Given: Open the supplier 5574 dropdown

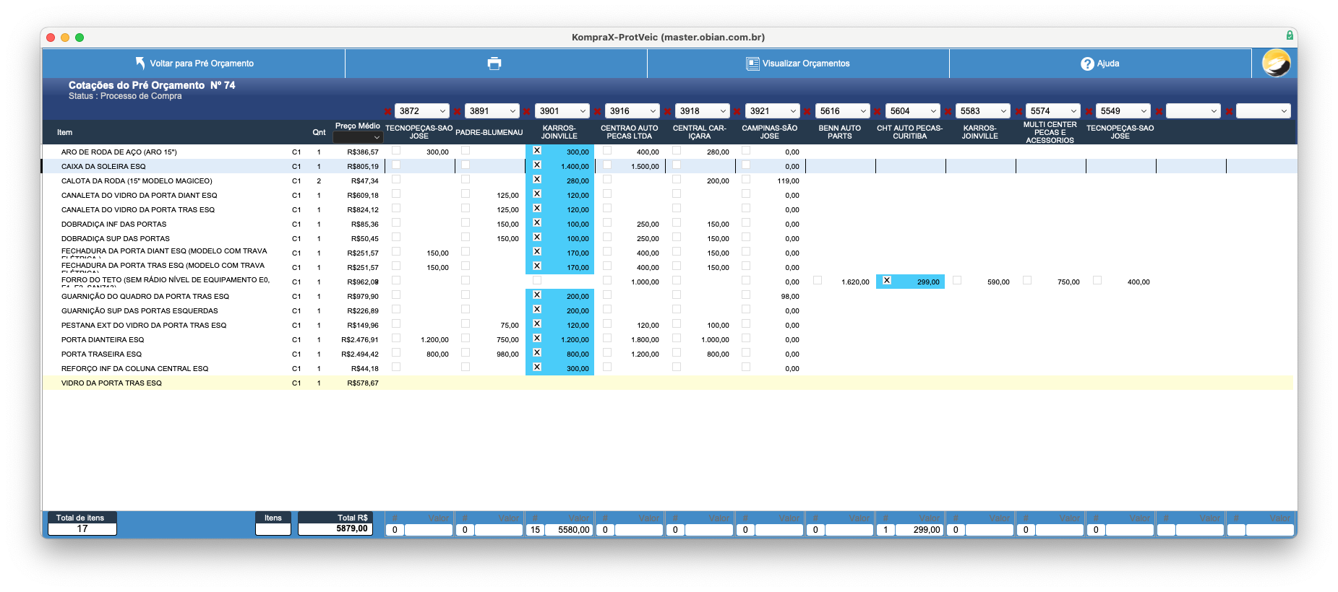Looking at the screenshot, I should pos(1053,111).
